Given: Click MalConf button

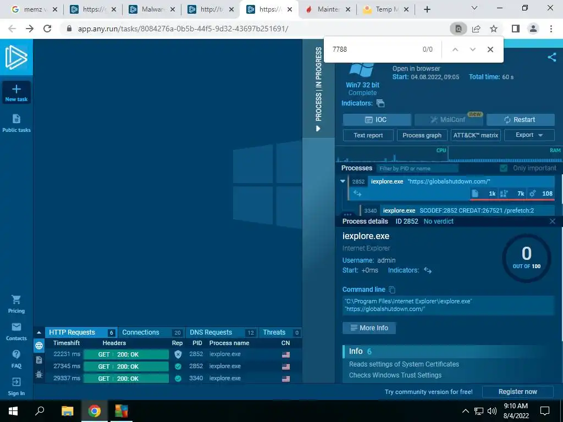Looking at the screenshot, I should [449, 120].
